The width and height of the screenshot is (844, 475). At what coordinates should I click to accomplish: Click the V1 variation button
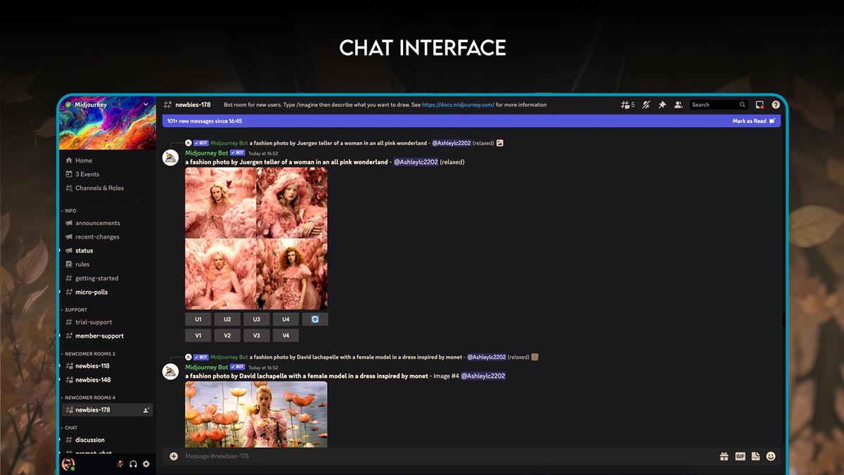coord(198,336)
